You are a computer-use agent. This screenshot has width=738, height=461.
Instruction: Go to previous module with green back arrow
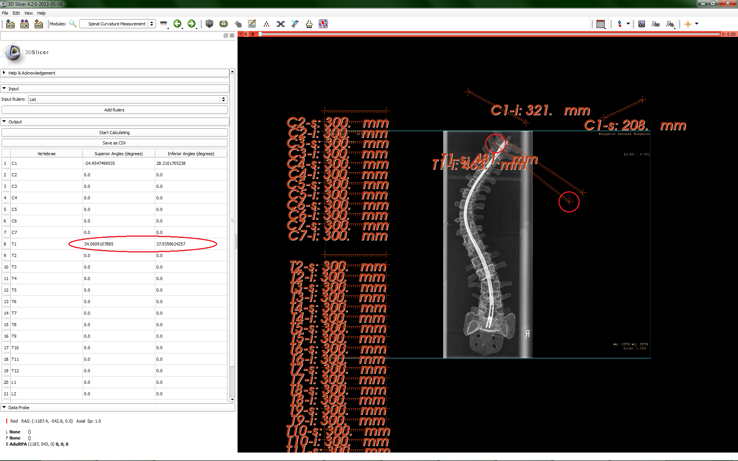point(177,24)
